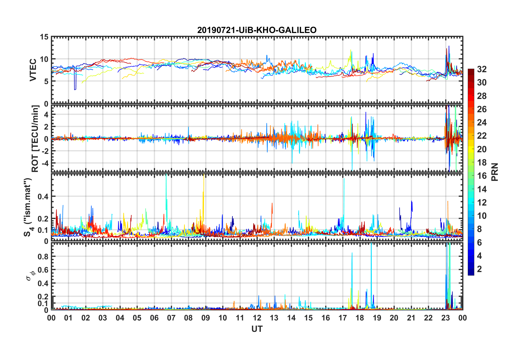Click the ROT [TECU/min] axis label
This screenshot has height=344, width=514.
pyautogui.click(x=35, y=139)
